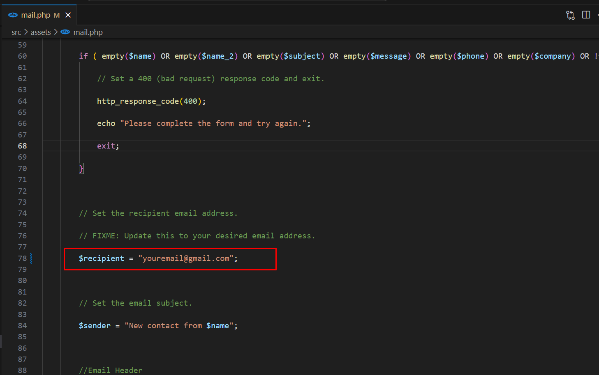Click line number 68 in gutter
Screen dimensions: 599x375
click(22, 146)
